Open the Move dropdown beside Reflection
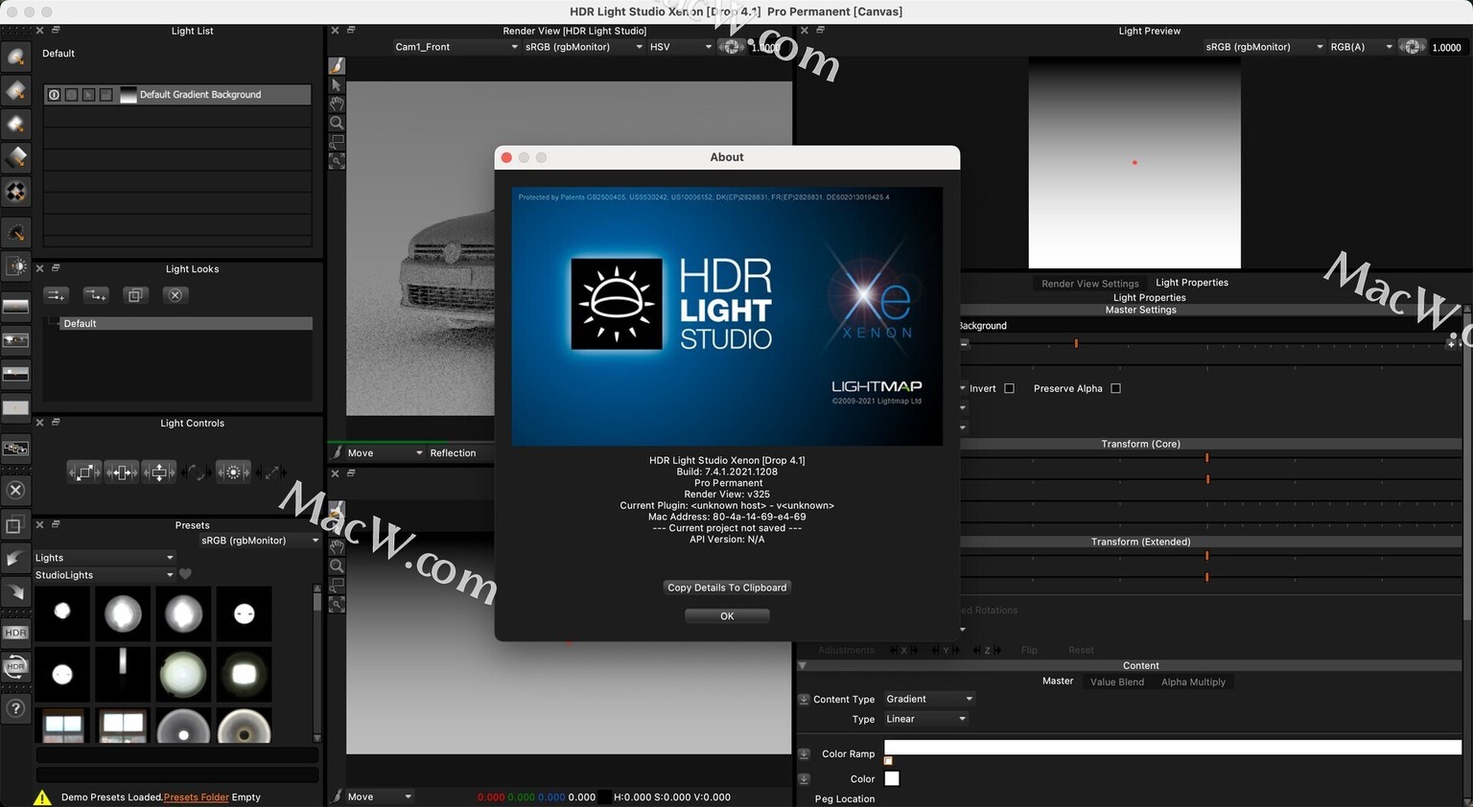The height and width of the screenshot is (807, 1473). pos(385,453)
